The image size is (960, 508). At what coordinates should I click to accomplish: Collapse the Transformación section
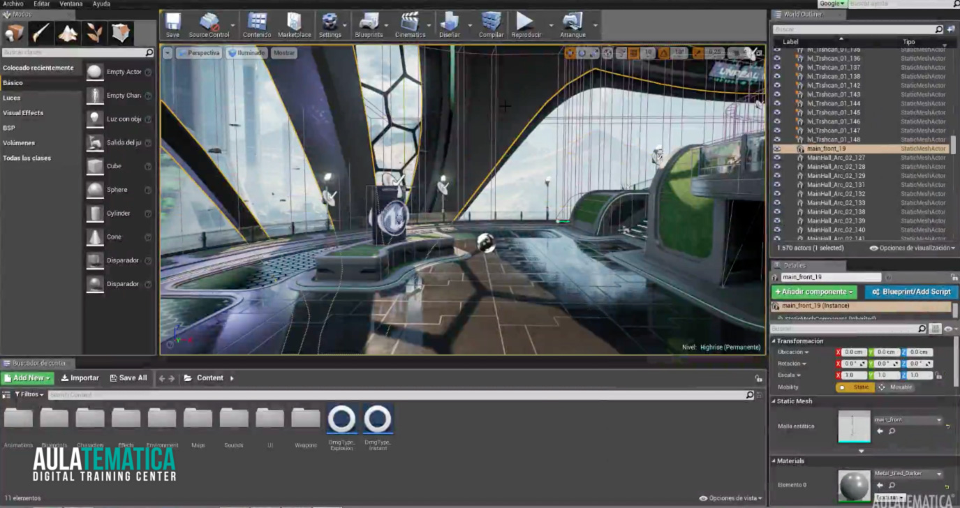pos(774,341)
